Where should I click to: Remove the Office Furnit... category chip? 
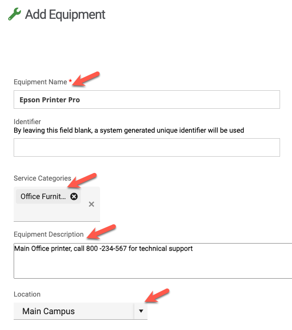[74, 196]
